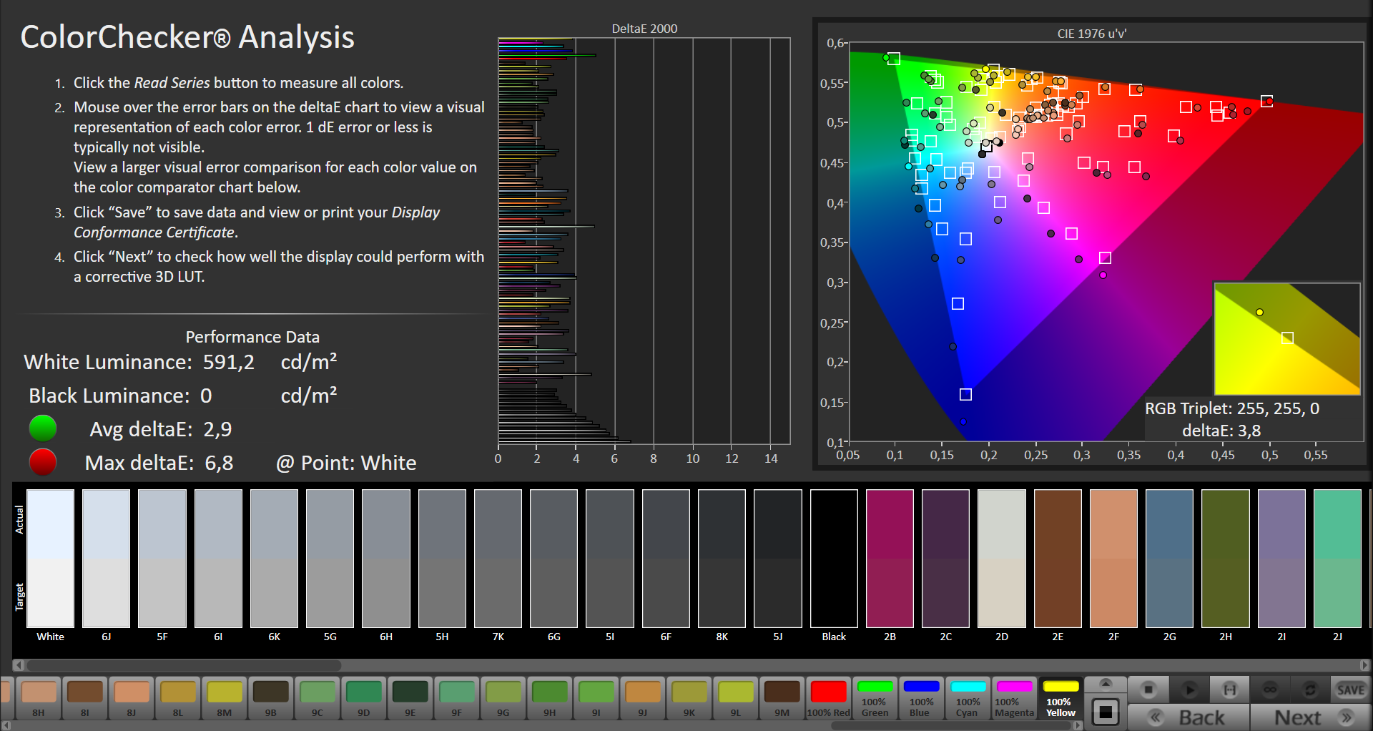Click the read single bracket icon
1373x731 pixels.
point(1230,690)
